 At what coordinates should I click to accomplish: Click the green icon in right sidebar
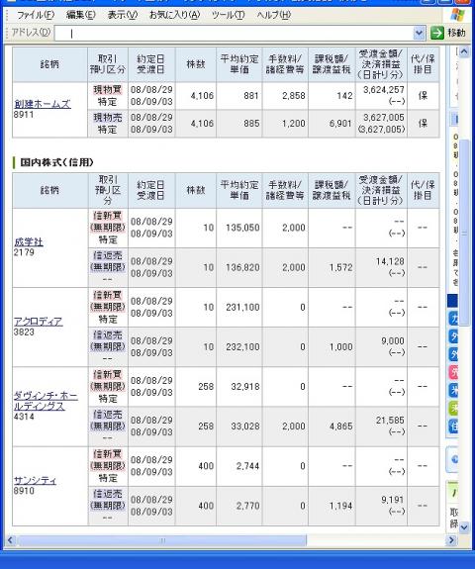click(453, 409)
